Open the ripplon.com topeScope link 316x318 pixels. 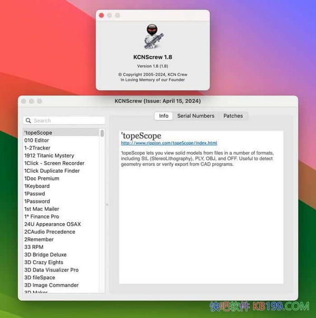[169, 143]
